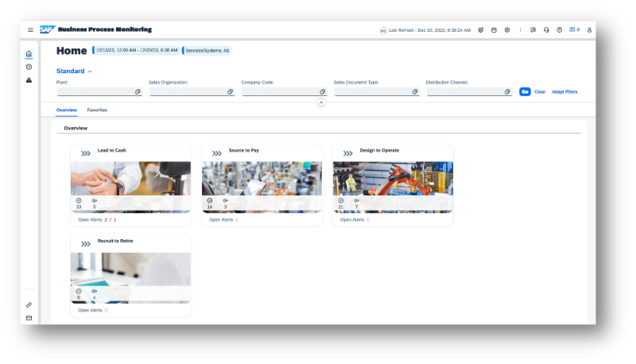Click the mail icon at sidebar bottom
This screenshot has height=364, width=636.
pyautogui.click(x=29, y=318)
